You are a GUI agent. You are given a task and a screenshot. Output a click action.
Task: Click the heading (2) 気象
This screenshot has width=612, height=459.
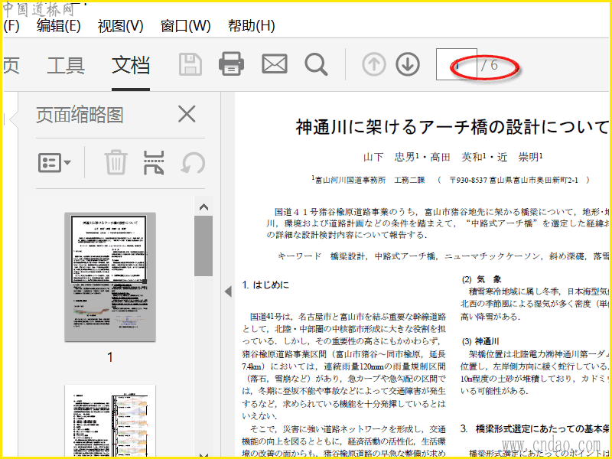[482, 279]
